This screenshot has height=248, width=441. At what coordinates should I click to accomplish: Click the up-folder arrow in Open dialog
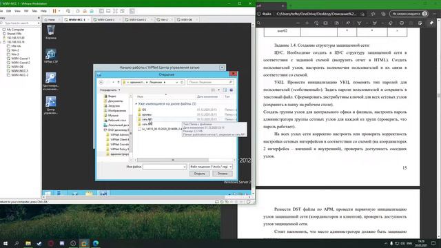point(118,82)
